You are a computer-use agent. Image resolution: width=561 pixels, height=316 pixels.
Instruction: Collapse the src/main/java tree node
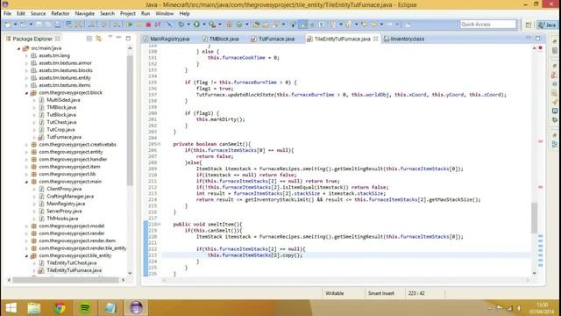(x=18, y=48)
